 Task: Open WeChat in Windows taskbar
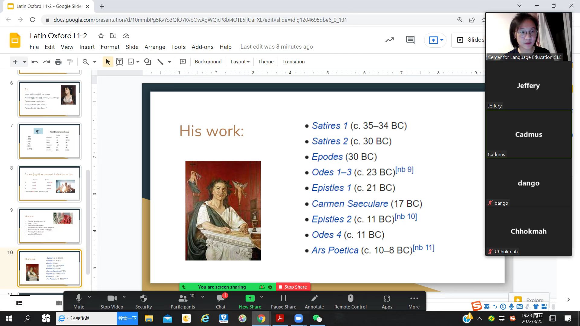[x=317, y=318]
